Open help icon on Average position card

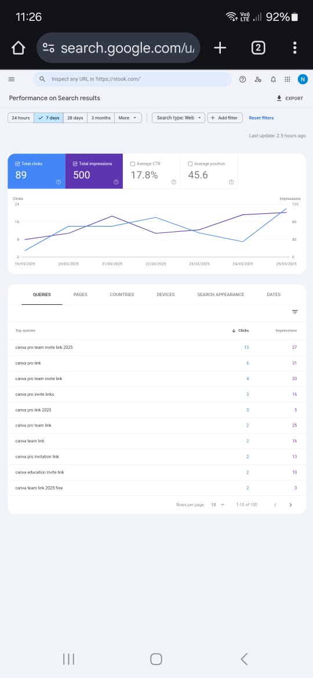[x=231, y=182]
